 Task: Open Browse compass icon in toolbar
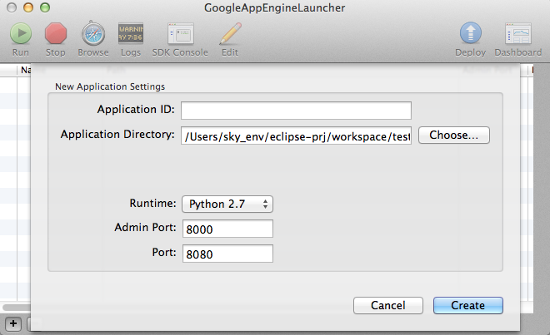coord(93,34)
